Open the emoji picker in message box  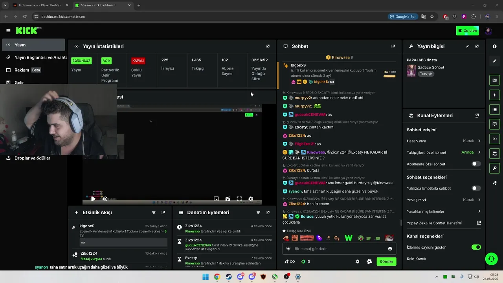coord(390,248)
